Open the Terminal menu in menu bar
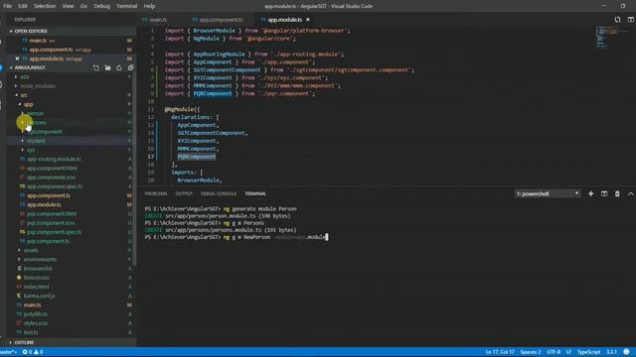The width and height of the screenshot is (636, 357). pyautogui.click(x=127, y=6)
